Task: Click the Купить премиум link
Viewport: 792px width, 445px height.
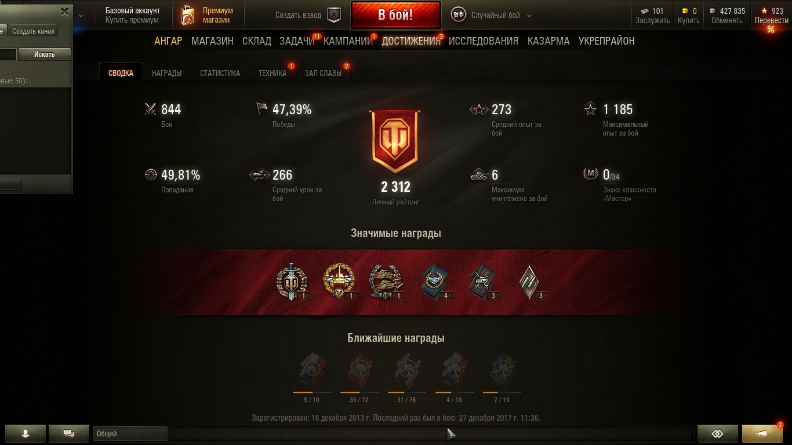Action: click(x=132, y=20)
